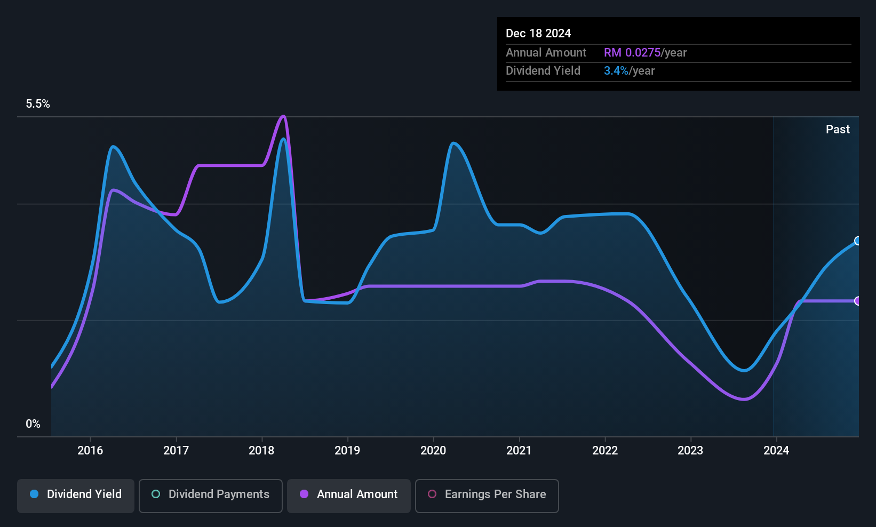Viewport: 876px width, 527px height.
Task: Click the teal Dividend Payments legend circle
Action: pos(156,494)
